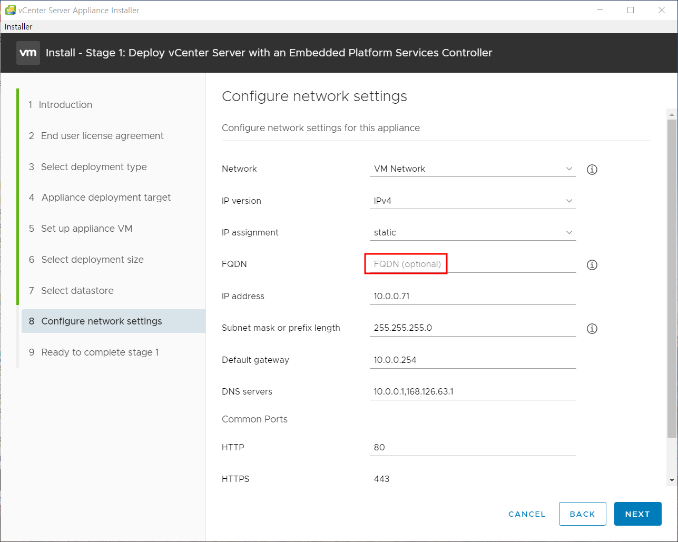Viewport: 678px width, 542px height.
Task: Go to step 2 End user license agreement
Action: point(96,136)
